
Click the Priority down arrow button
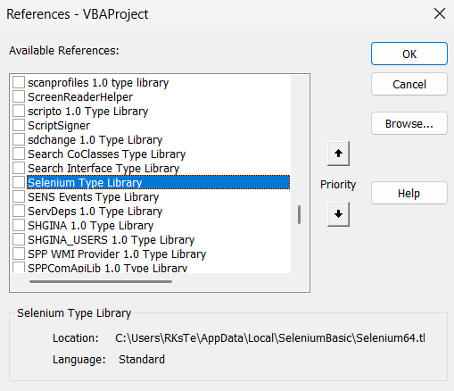(x=338, y=214)
